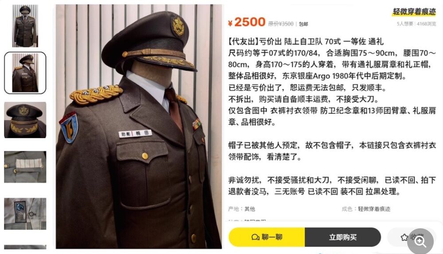Click the main uniform product image
This screenshot has width=443, height=254.
pyautogui.click(x=139, y=127)
